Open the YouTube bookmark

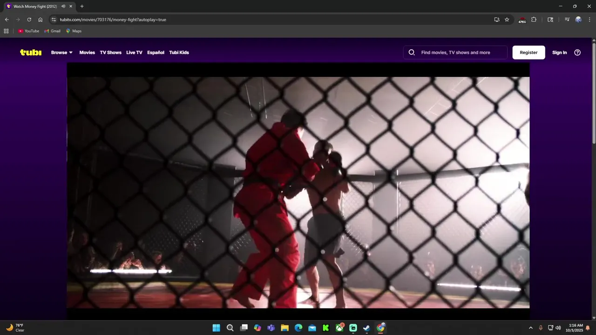pos(28,31)
